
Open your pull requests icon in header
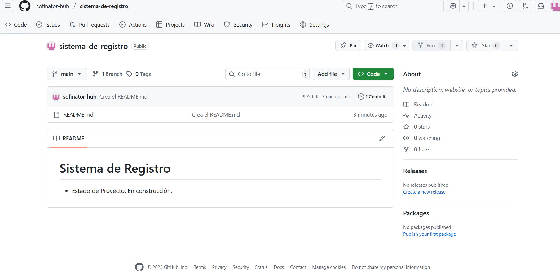tap(525, 6)
